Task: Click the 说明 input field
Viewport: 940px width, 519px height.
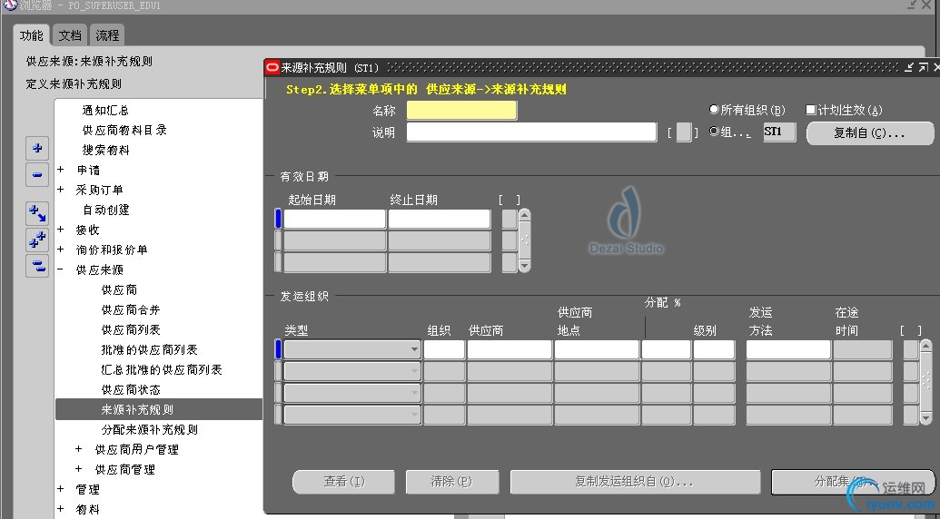Action: [x=531, y=132]
